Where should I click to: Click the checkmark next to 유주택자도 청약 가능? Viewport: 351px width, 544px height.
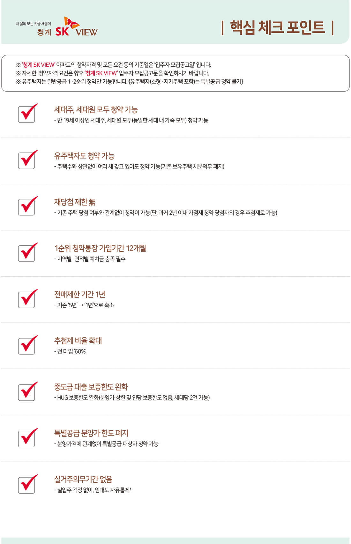28,159
